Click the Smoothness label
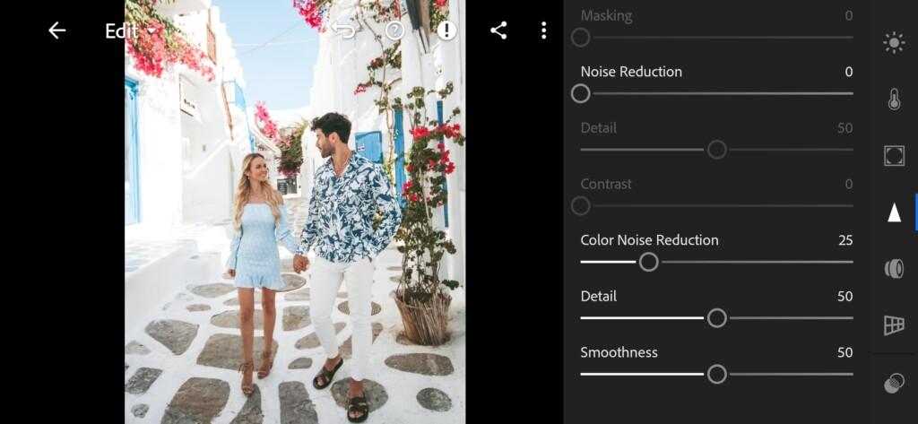This screenshot has height=424, width=918. coord(619,352)
